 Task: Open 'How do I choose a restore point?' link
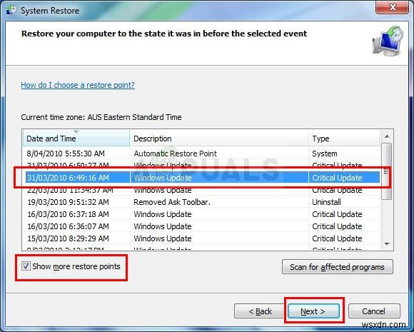tap(78, 85)
